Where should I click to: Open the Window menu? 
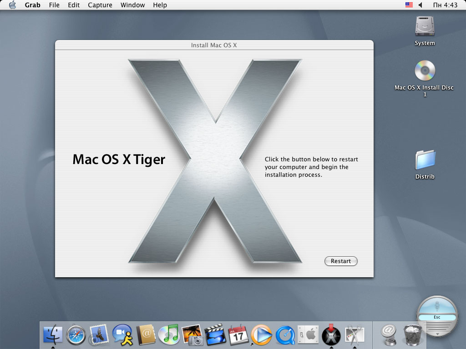point(132,5)
